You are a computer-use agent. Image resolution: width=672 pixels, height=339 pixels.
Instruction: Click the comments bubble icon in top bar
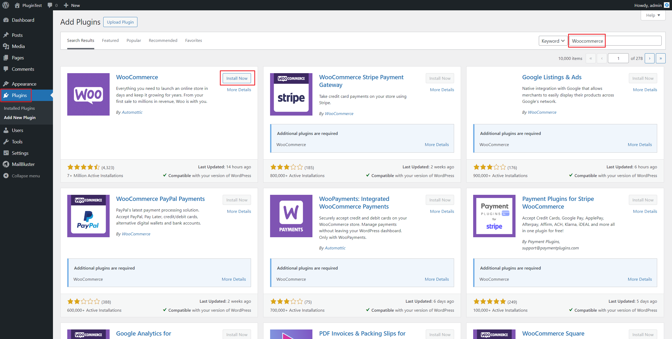point(50,5)
